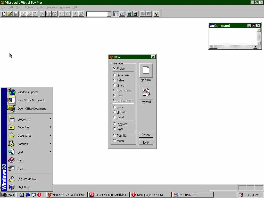Click the Form Wizard toolbar icon
Viewport: 264px width, 198px height.
pyautogui.click(x=129, y=14)
